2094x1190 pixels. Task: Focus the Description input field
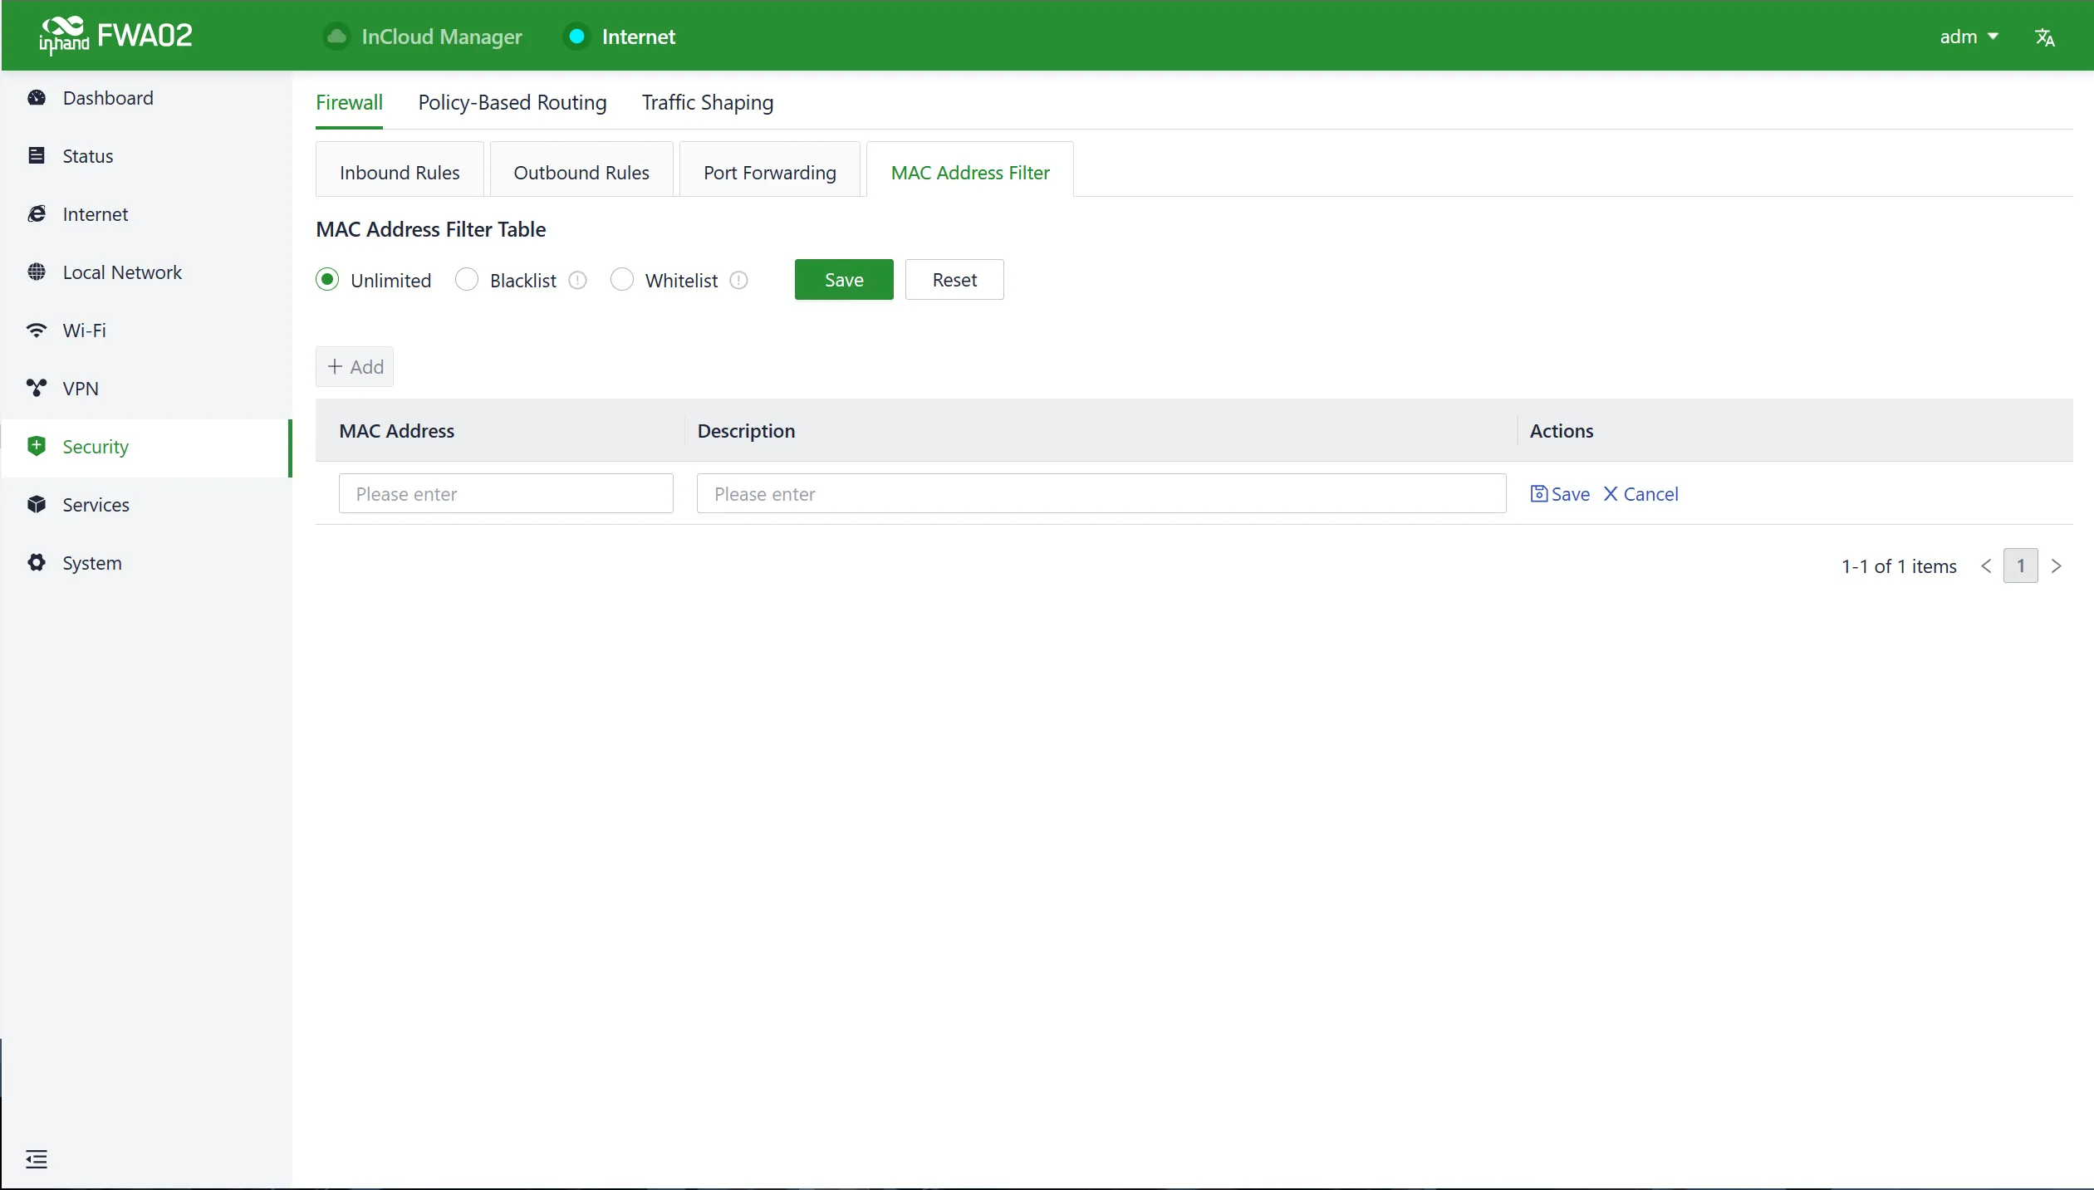pyautogui.click(x=1101, y=494)
